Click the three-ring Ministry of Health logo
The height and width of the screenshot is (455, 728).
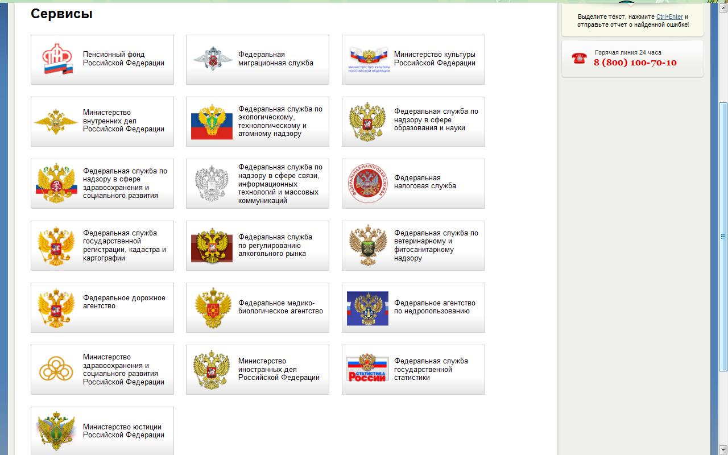[x=56, y=369]
